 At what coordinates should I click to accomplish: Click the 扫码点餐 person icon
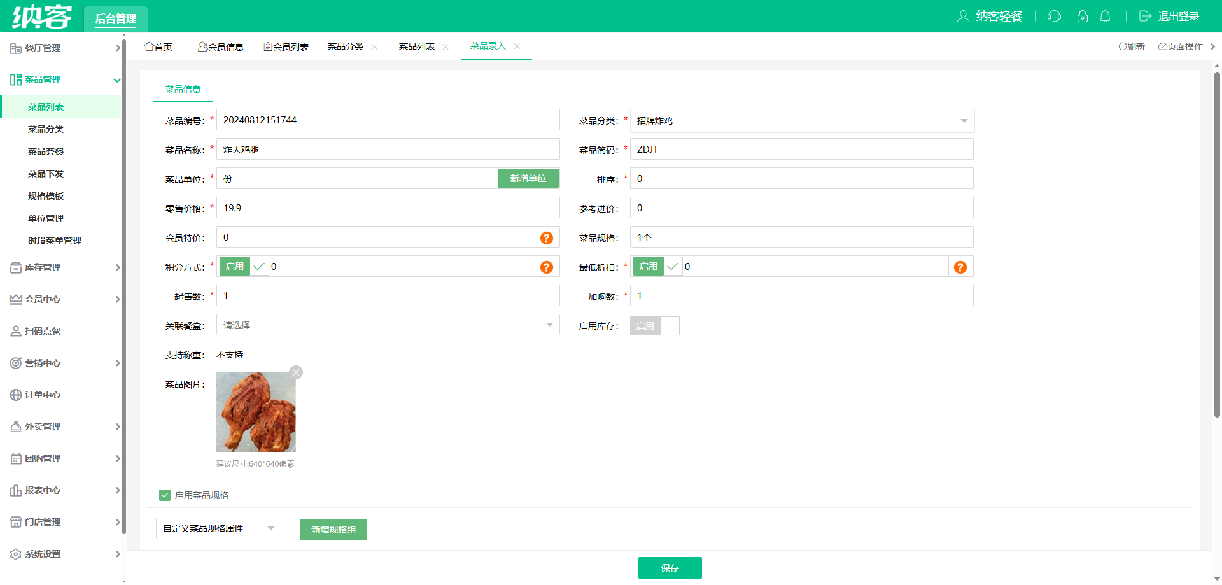pos(16,332)
